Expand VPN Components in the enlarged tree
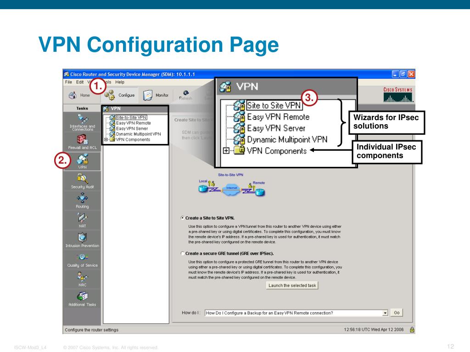The width and height of the screenshot is (470, 352). (226, 150)
